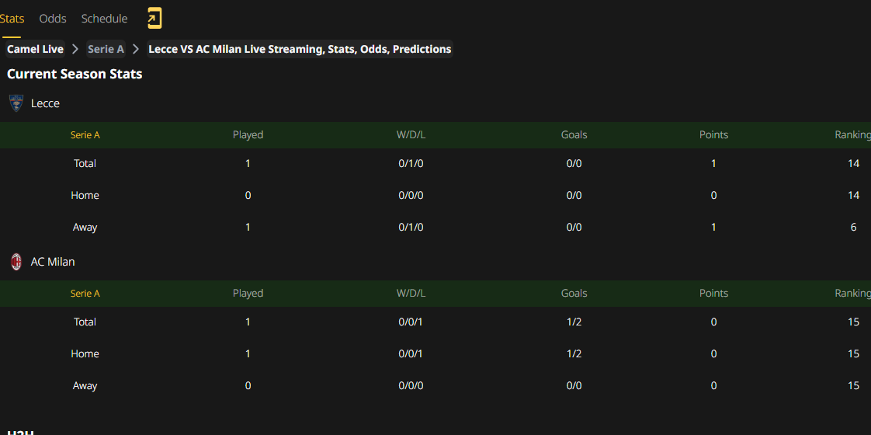Select the AC Milan team name
Image resolution: width=871 pixels, height=435 pixels.
pos(53,262)
